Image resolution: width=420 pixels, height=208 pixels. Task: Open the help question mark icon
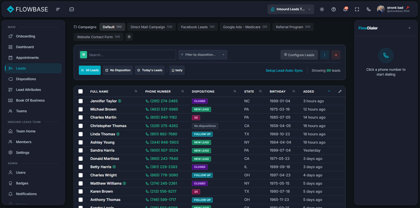333,9
